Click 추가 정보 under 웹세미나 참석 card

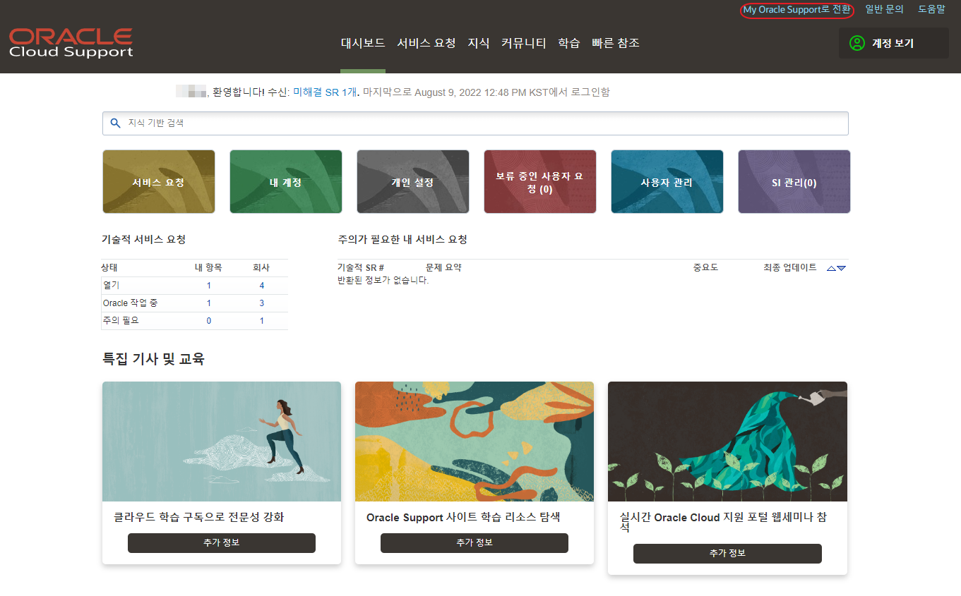727,554
